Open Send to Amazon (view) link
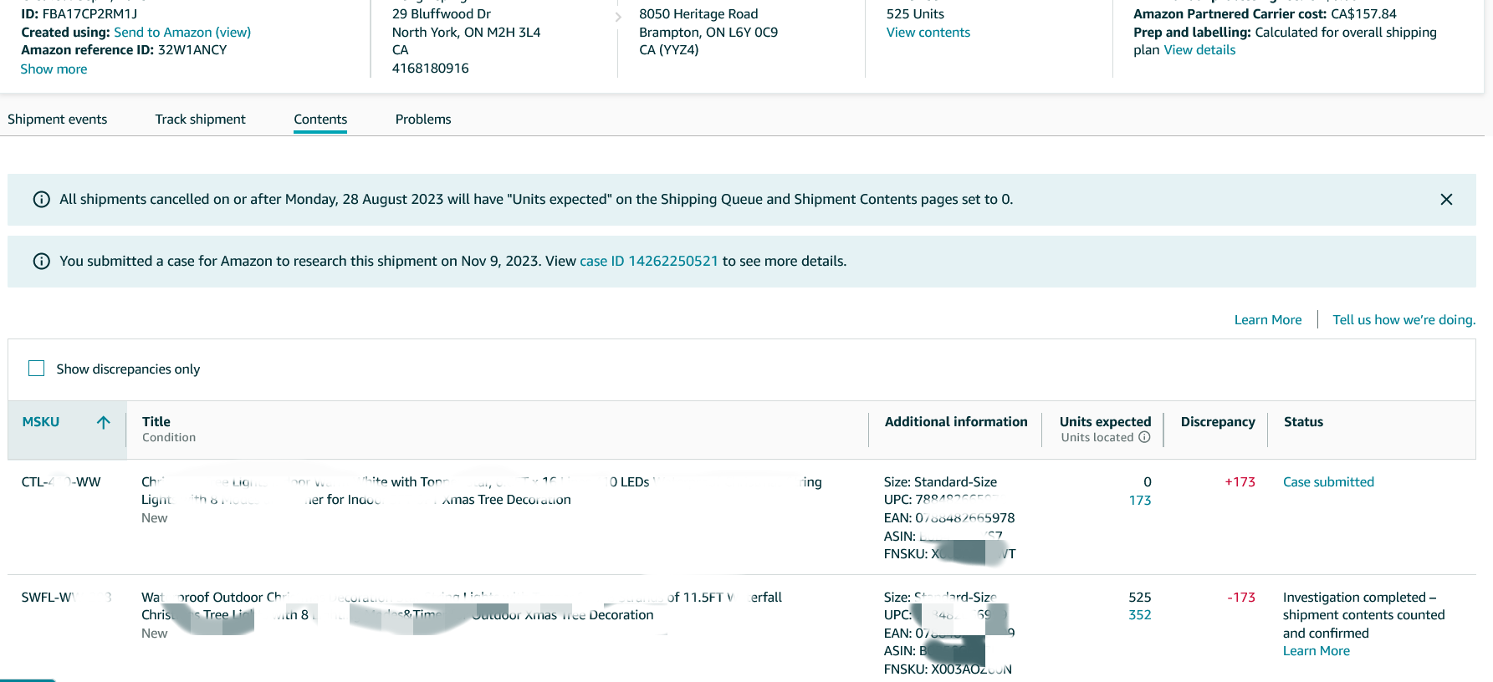 tap(182, 33)
